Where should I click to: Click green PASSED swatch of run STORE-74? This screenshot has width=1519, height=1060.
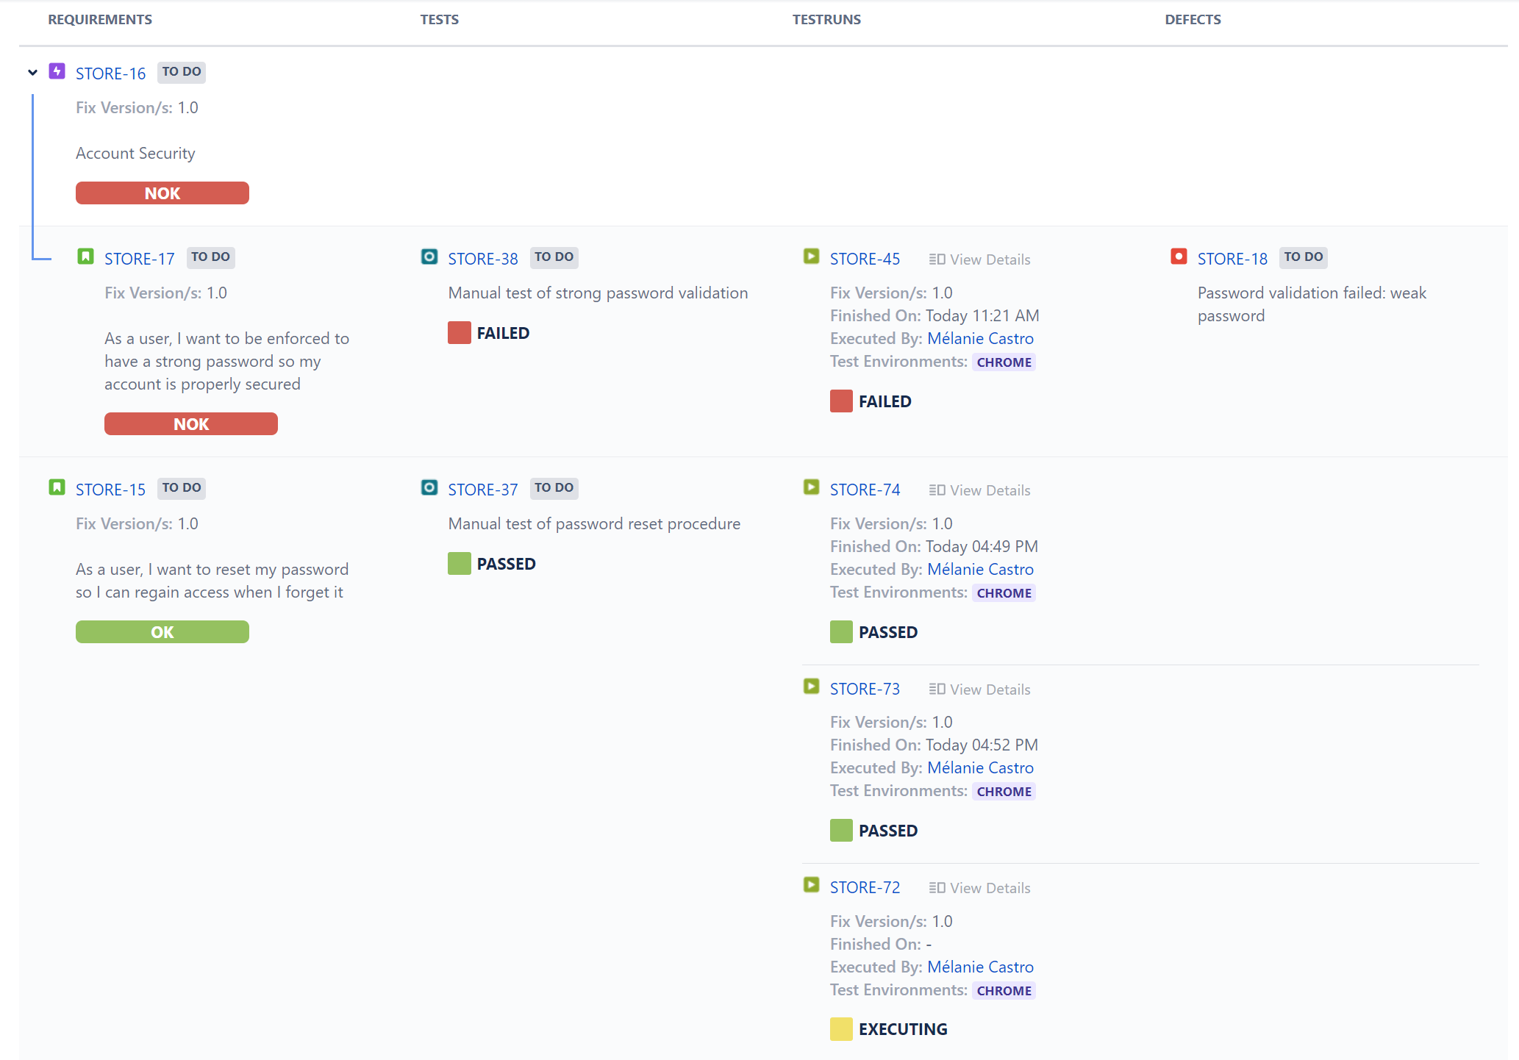(x=841, y=632)
